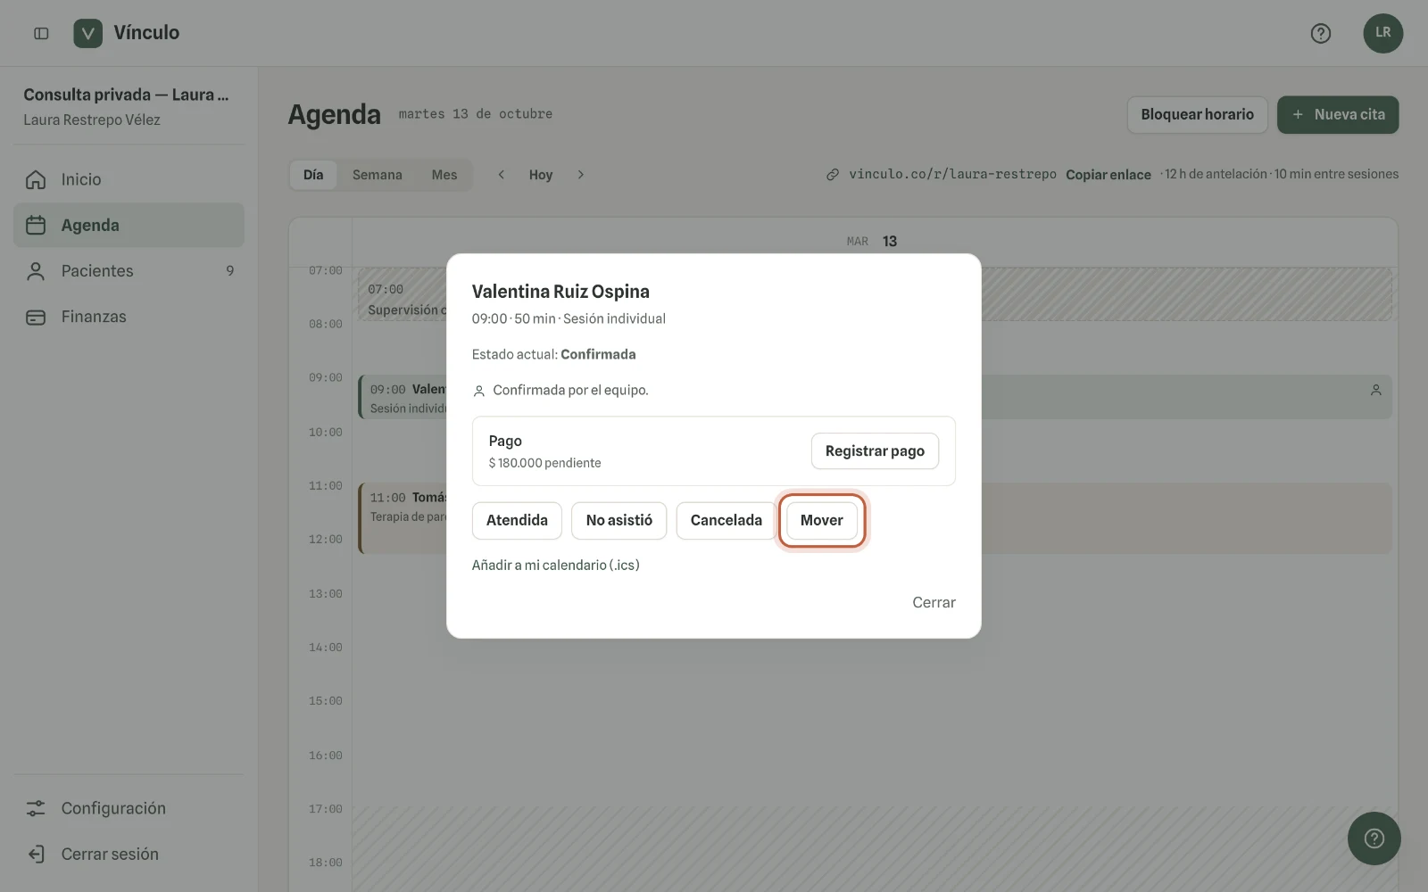Go to next day arrow
This screenshot has width=1428, height=892.
(580, 175)
